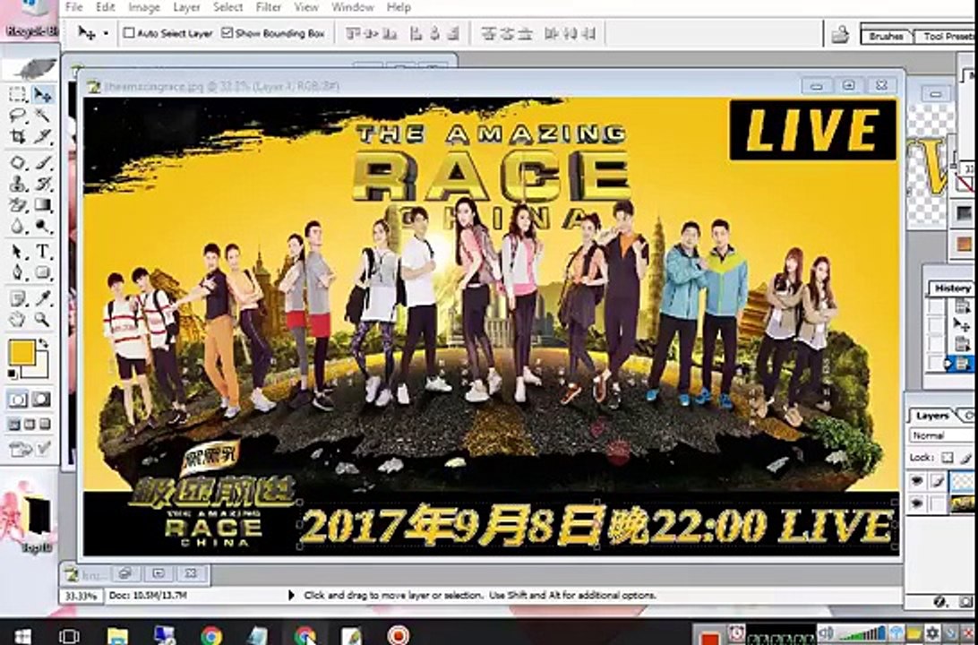The height and width of the screenshot is (645, 978).
Task: Click the cream background color swatch
Action: (x=39, y=371)
